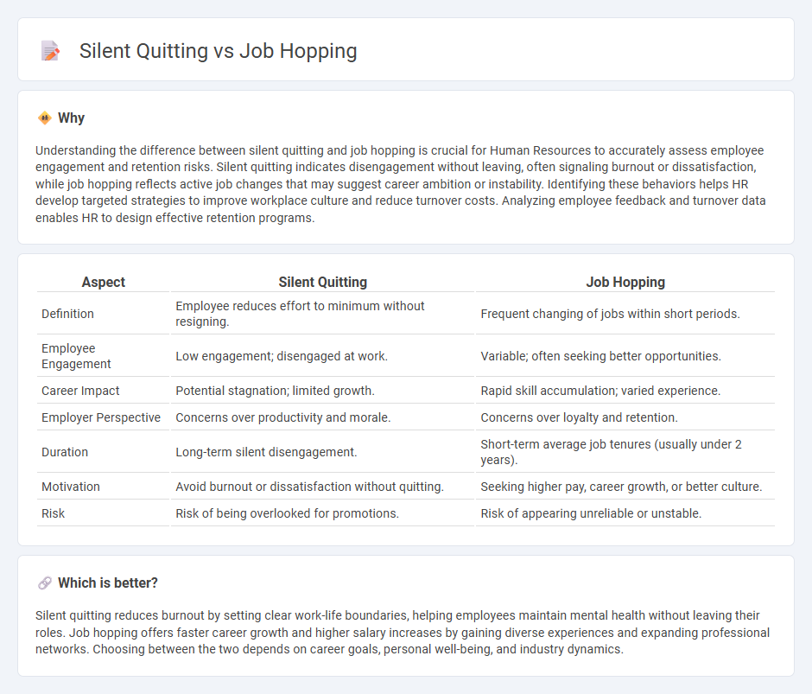Click the orange diamond icon next to Why
812x694 pixels.
45,118
